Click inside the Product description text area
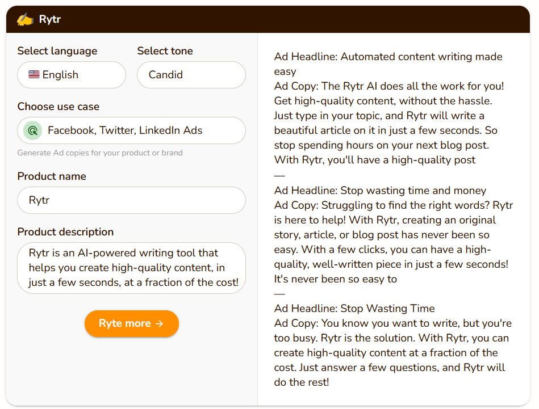Screen dimensions: 539x409 tap(131, 268)
